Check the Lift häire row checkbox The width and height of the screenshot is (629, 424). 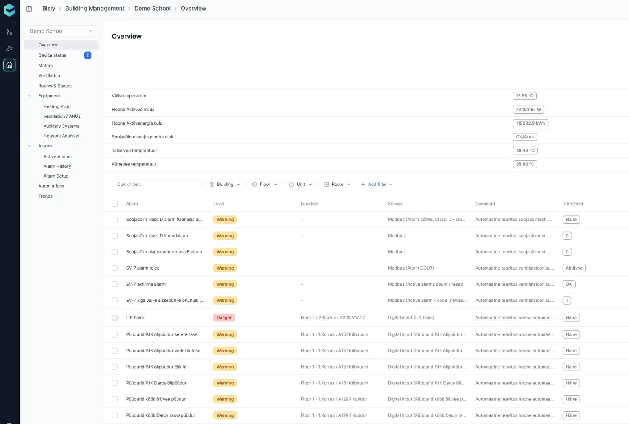click(115, 318)
